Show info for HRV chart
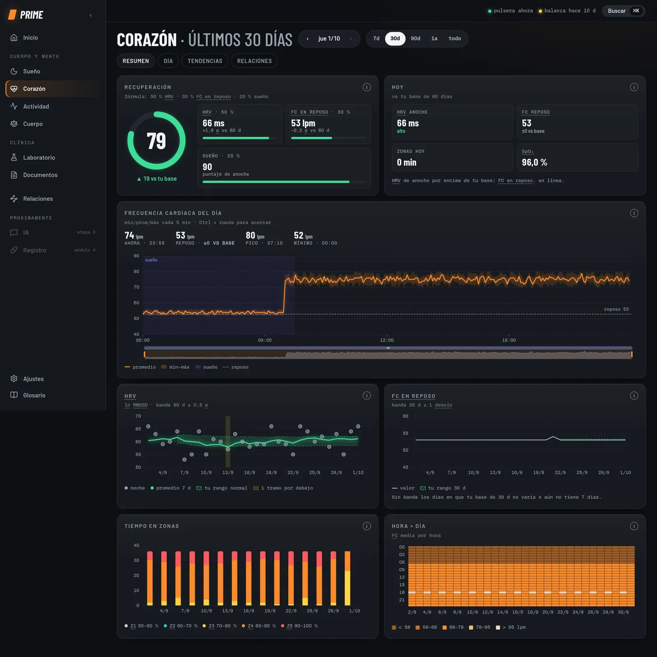Viewport: 657px width, 657px height. pyautogui.click(x=367, y=395)
